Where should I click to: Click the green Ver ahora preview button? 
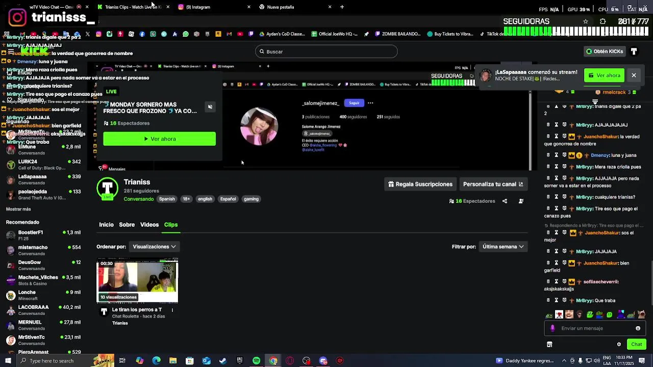coord(160,139)
